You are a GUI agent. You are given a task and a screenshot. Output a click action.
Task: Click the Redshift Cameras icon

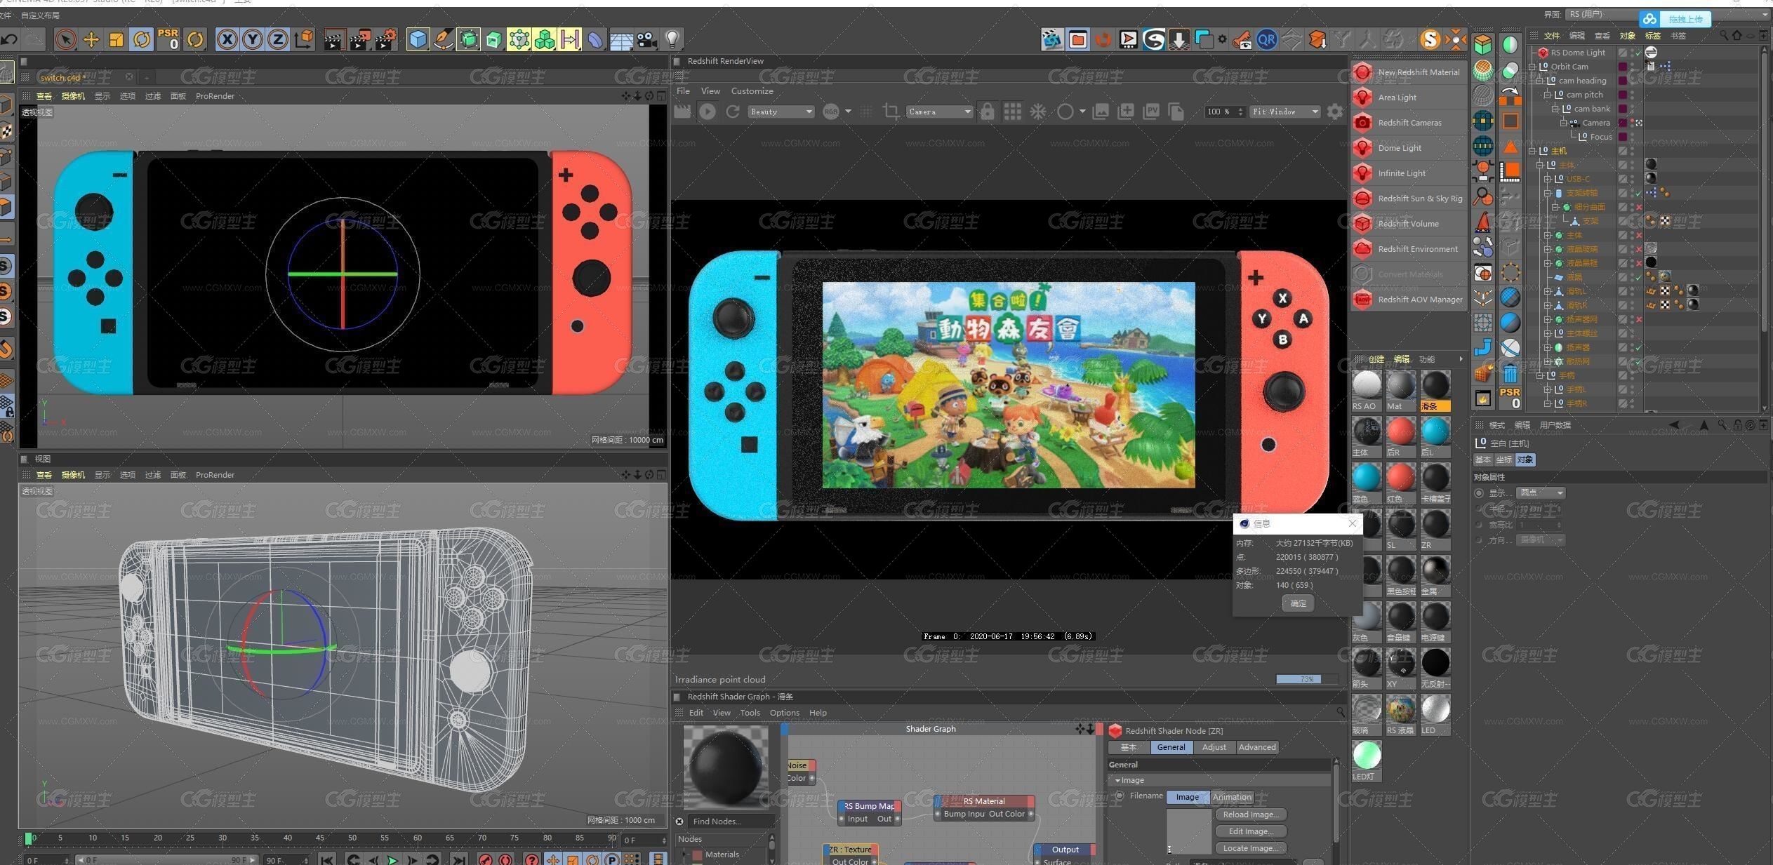[1362, 123]
